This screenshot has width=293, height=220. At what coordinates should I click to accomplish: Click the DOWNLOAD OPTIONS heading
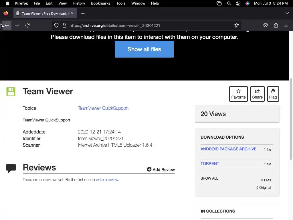click(x=222, y=137)
